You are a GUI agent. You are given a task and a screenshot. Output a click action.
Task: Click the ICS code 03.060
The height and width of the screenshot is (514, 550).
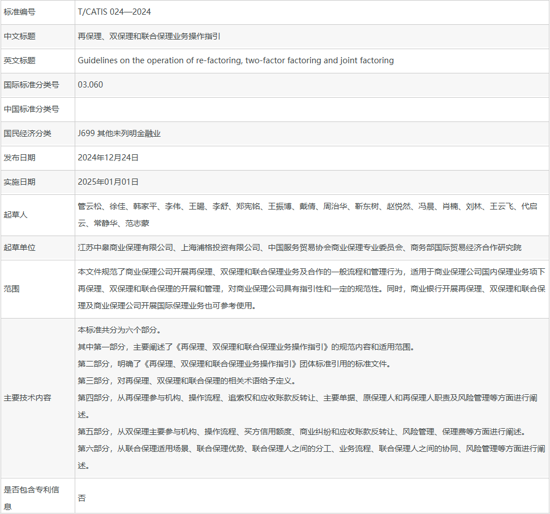click(91, 85)
